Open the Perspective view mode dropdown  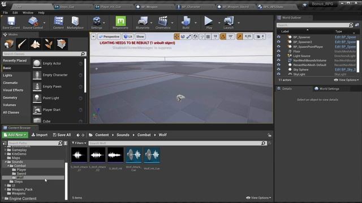tap(109, 37)
